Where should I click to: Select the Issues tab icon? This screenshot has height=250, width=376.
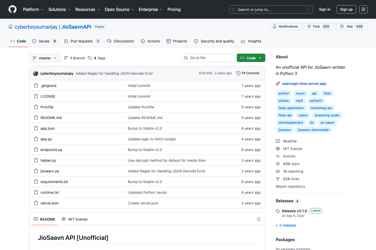point(34,41)
